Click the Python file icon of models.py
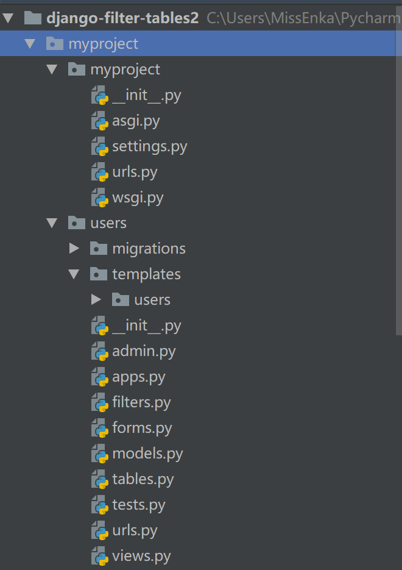402x570 pixels. [x=100, y=454]
